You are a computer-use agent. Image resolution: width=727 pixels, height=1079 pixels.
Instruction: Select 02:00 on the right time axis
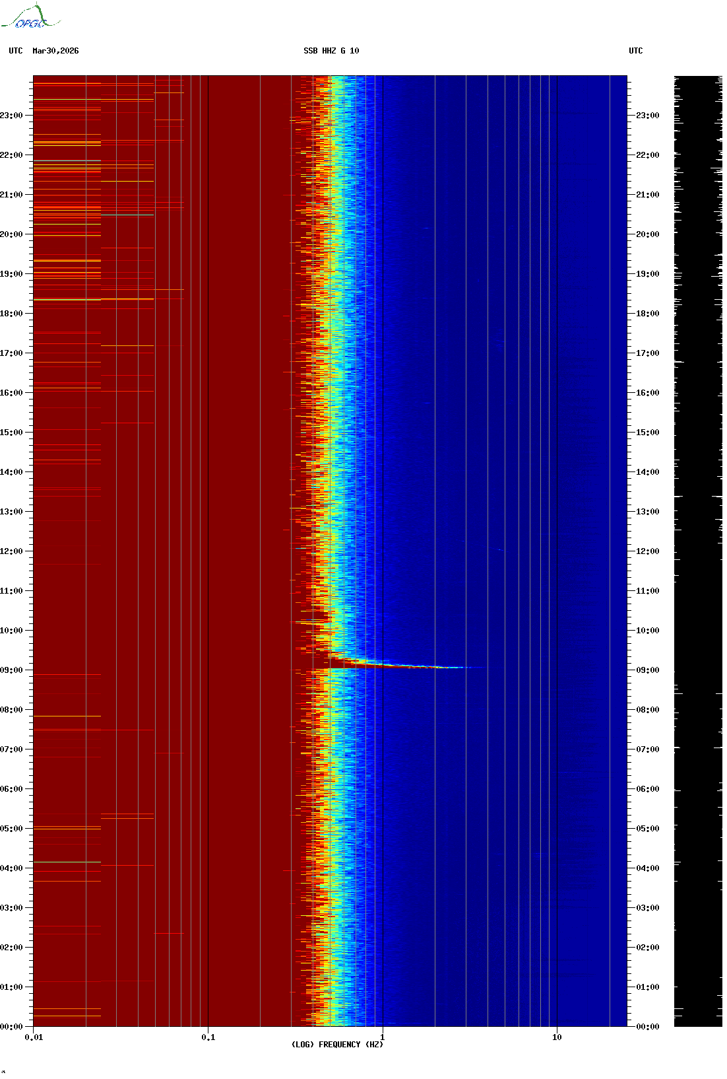tap(648, 948)
